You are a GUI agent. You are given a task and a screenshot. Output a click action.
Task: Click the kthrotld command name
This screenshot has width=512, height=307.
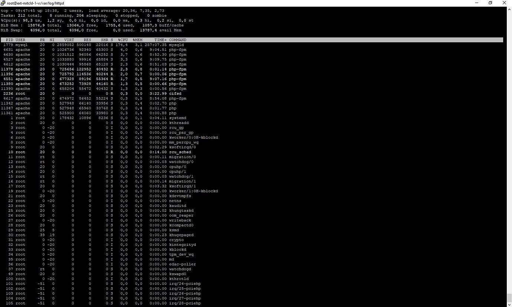tap(179, 278)
